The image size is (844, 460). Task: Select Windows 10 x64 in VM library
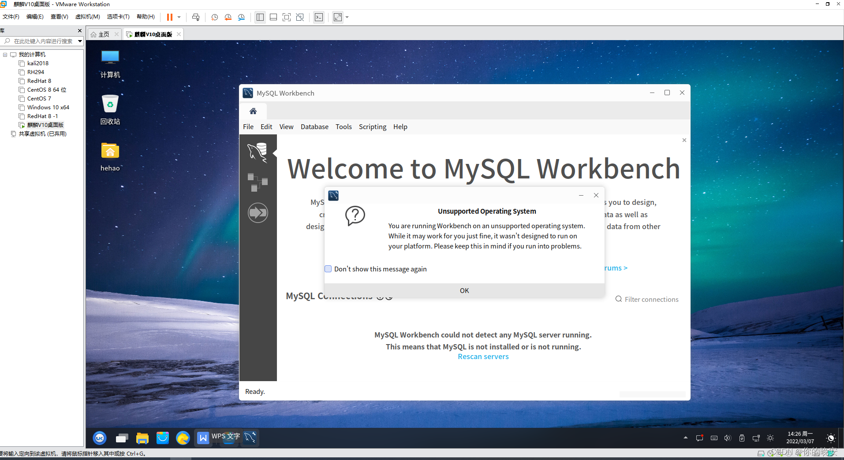click(48, 108)
